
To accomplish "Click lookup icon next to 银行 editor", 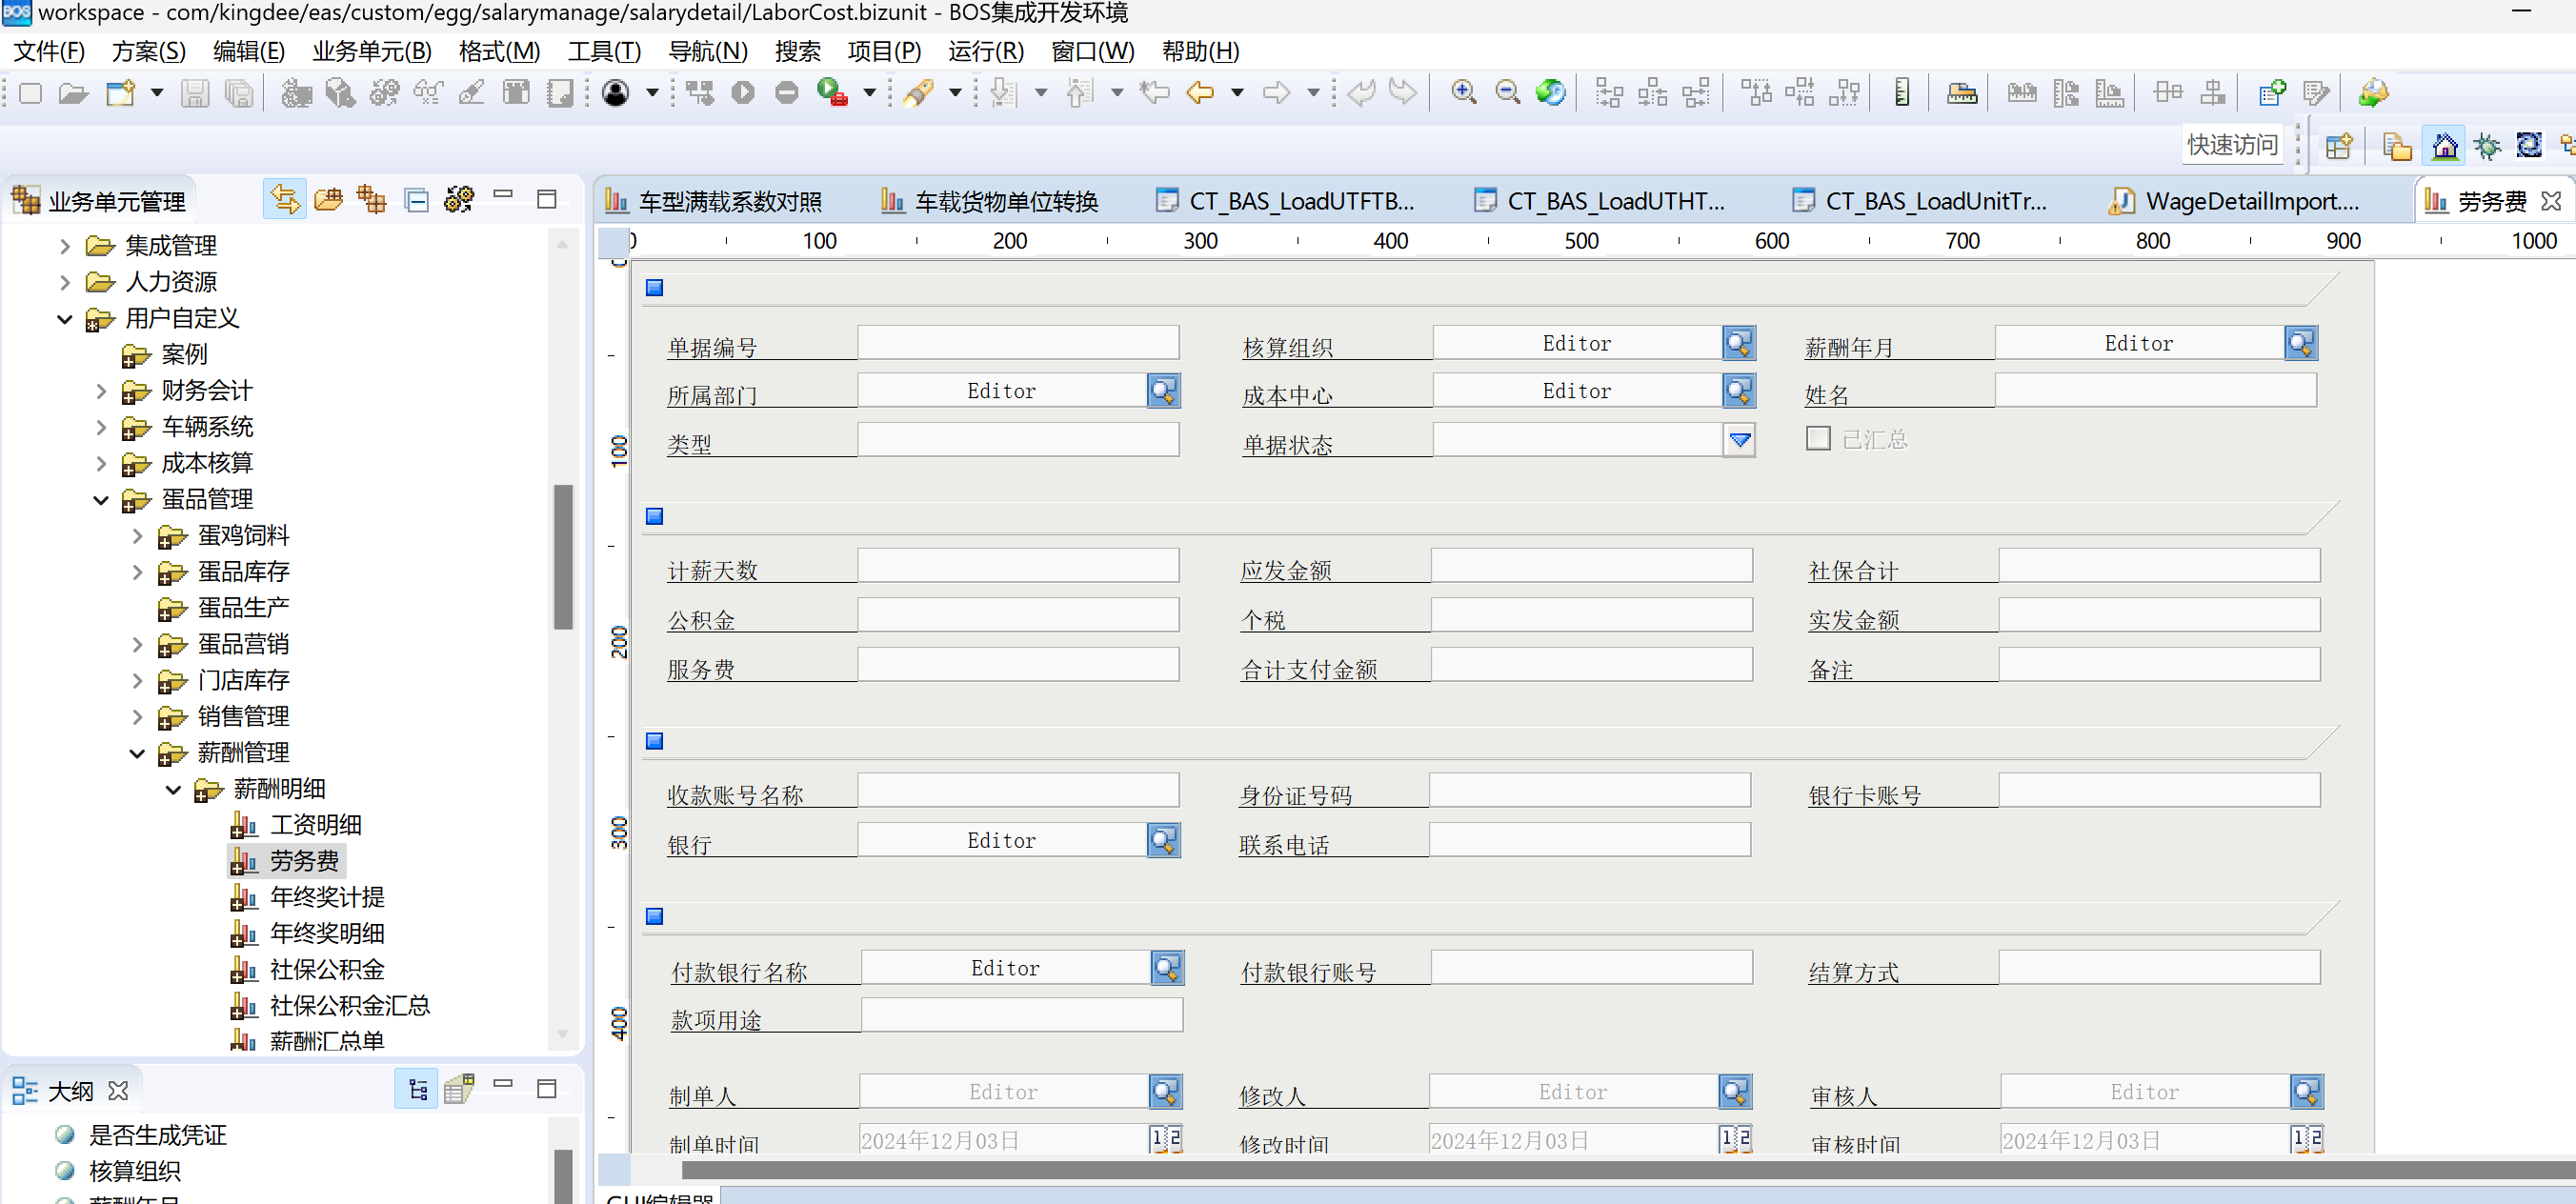I will [1163, 840].
